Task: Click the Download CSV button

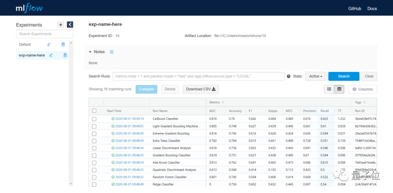Action: coord(201,89)
